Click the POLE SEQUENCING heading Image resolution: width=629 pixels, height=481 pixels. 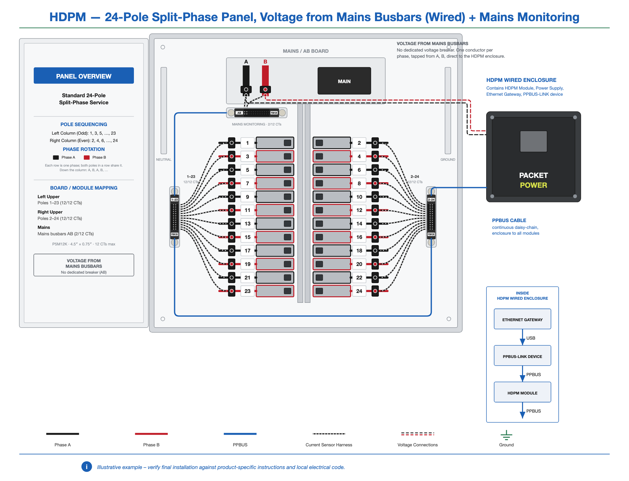click(84, 125)
